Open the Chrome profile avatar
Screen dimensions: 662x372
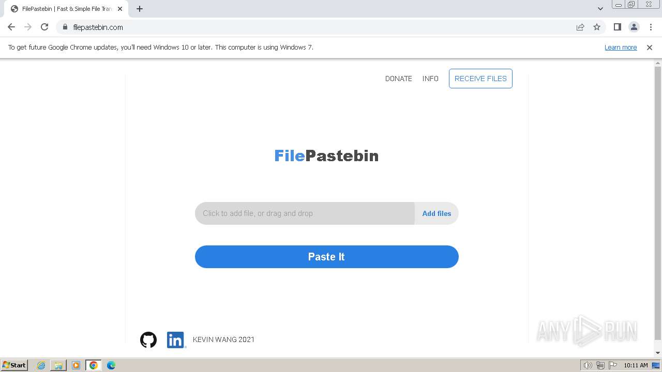(634, 27)
